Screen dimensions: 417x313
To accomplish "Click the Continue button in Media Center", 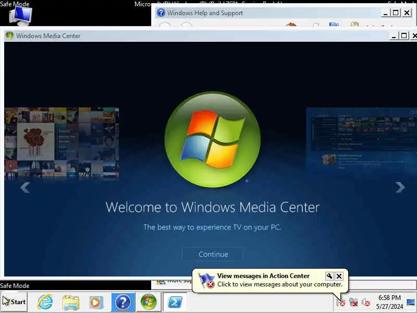I will coord(213,254).
